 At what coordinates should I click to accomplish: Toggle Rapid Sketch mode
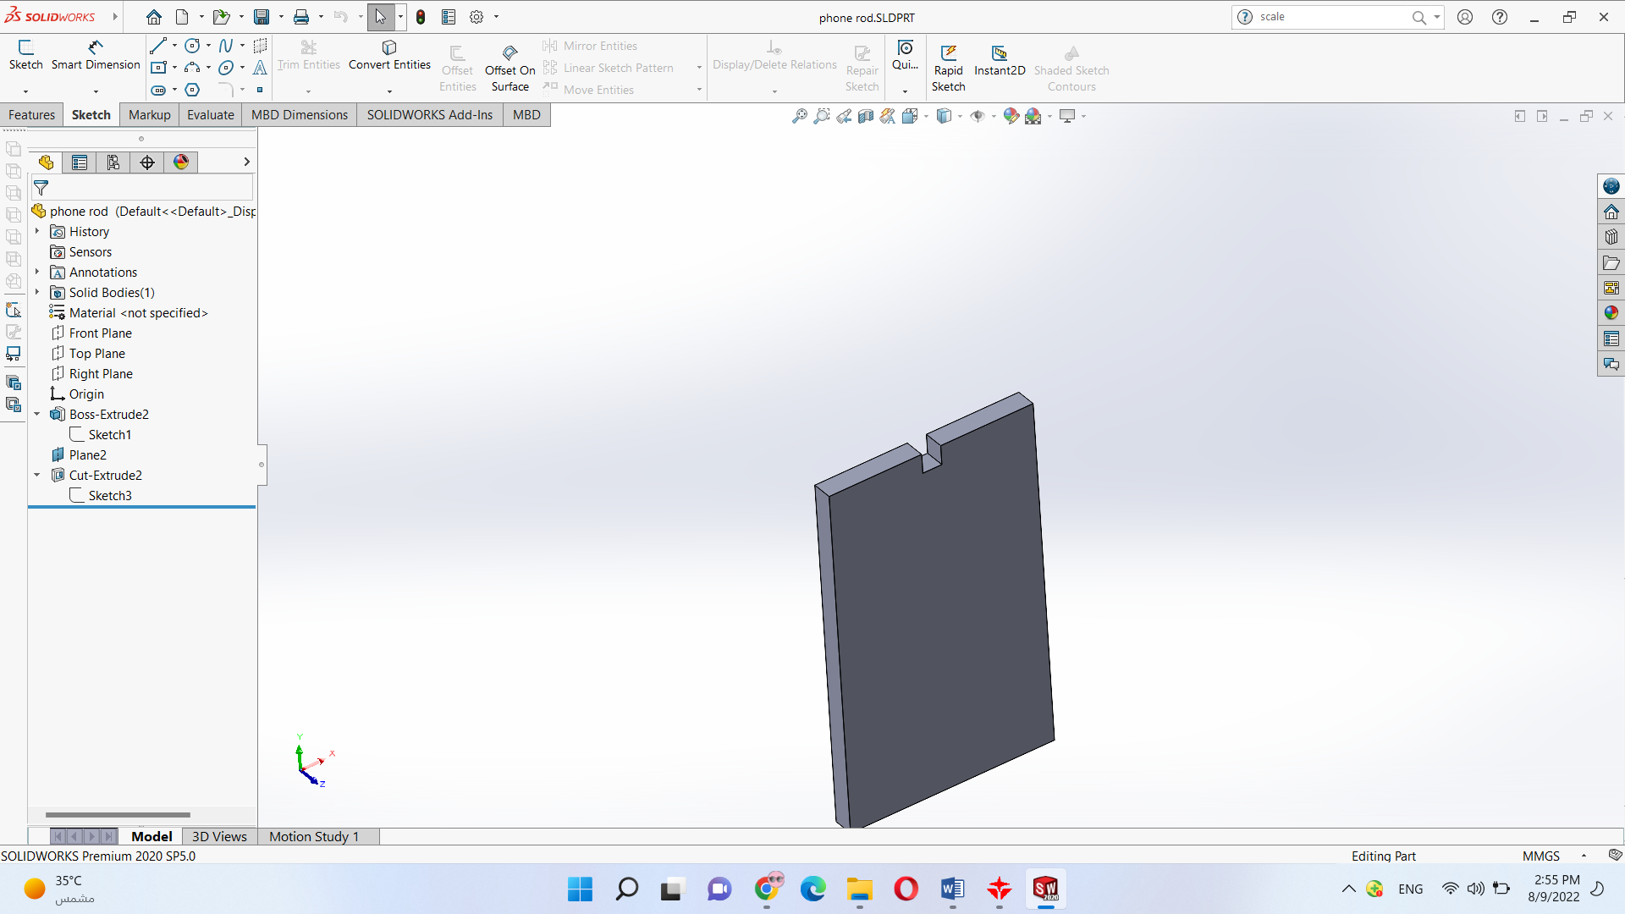(x=948, y=68)
